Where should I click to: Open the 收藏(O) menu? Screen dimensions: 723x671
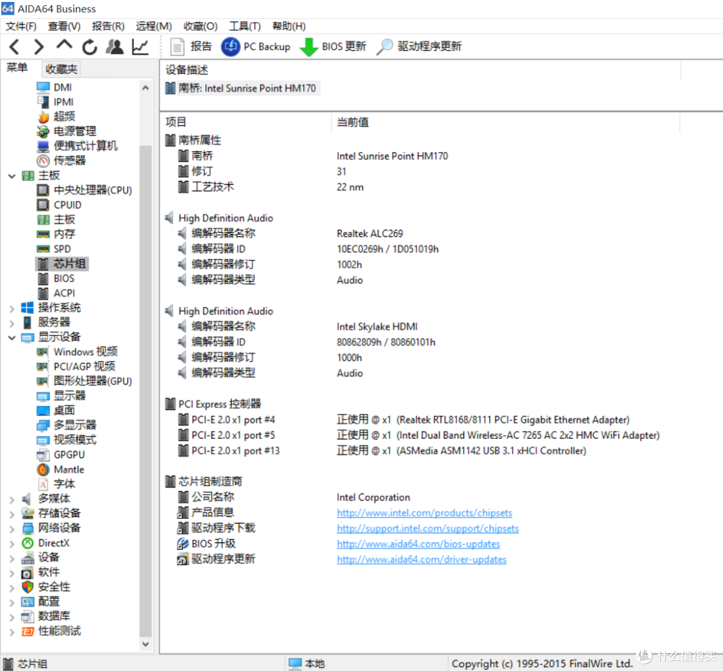tap(200, 26)
